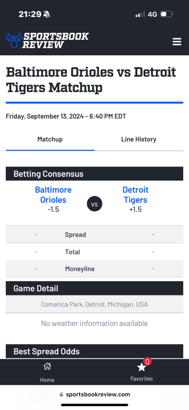This screenshot has width=189, height=410.
Task: Select the Matchup tab
Action: point(50,139)
